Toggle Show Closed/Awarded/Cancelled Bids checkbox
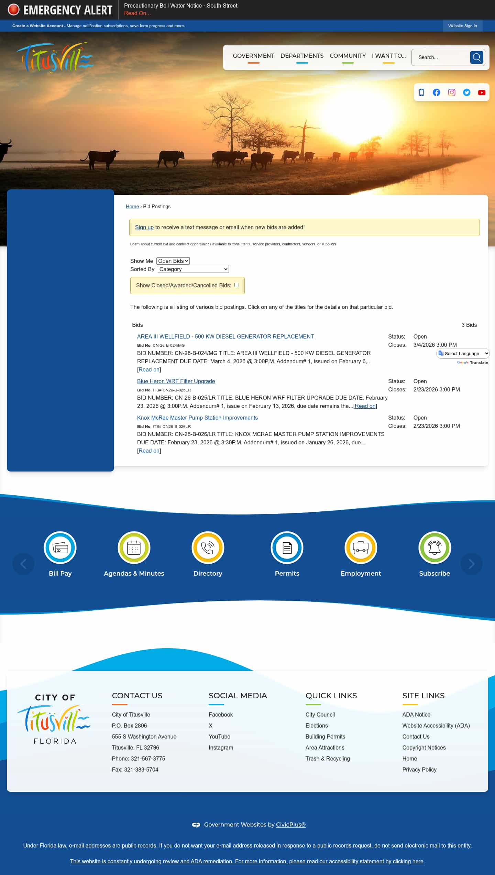The image size is (495, 875). 236,285
